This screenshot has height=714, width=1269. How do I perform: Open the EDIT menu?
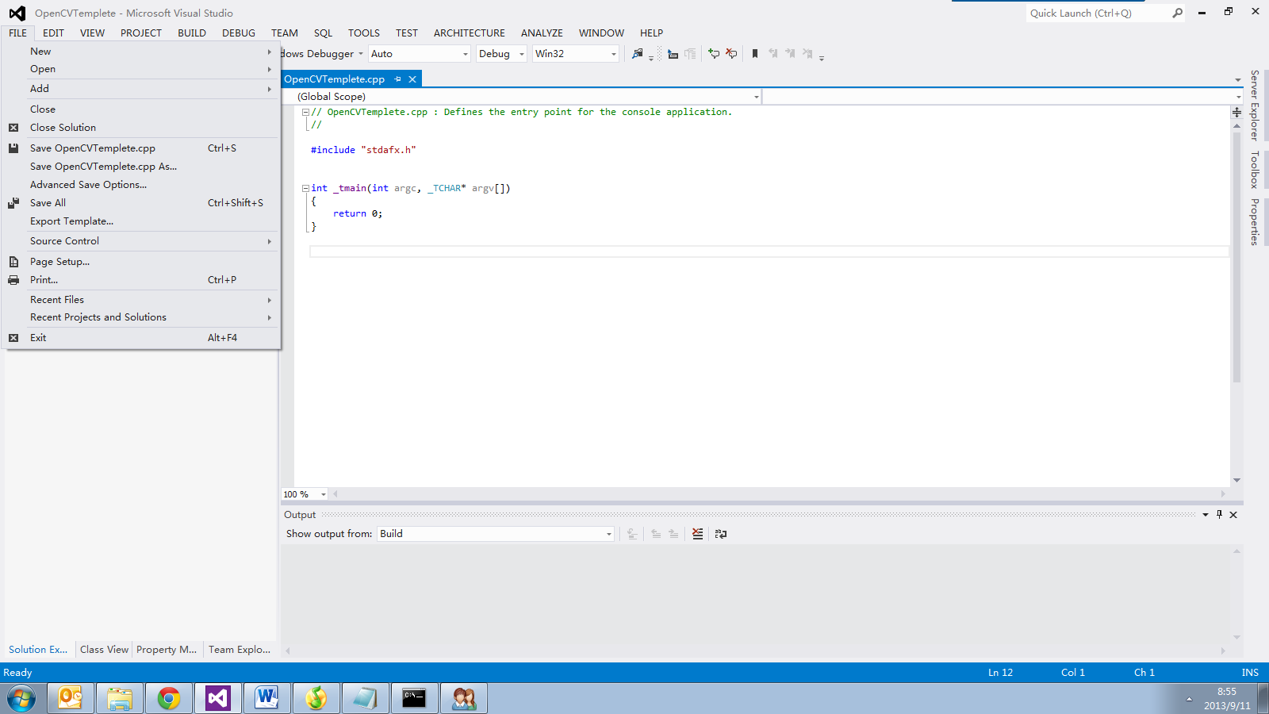pos(53,33)
